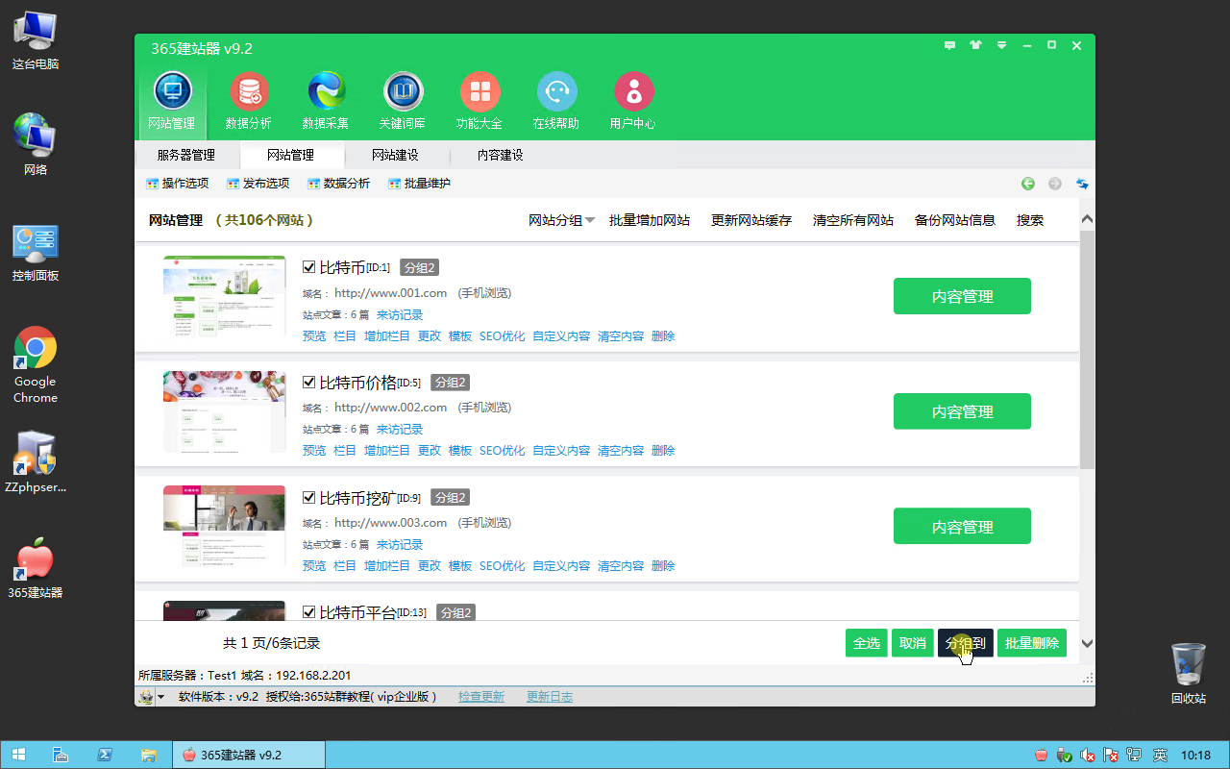
Task: Open the 功能大全 grid icon
Action: click(x=480, y=100)
